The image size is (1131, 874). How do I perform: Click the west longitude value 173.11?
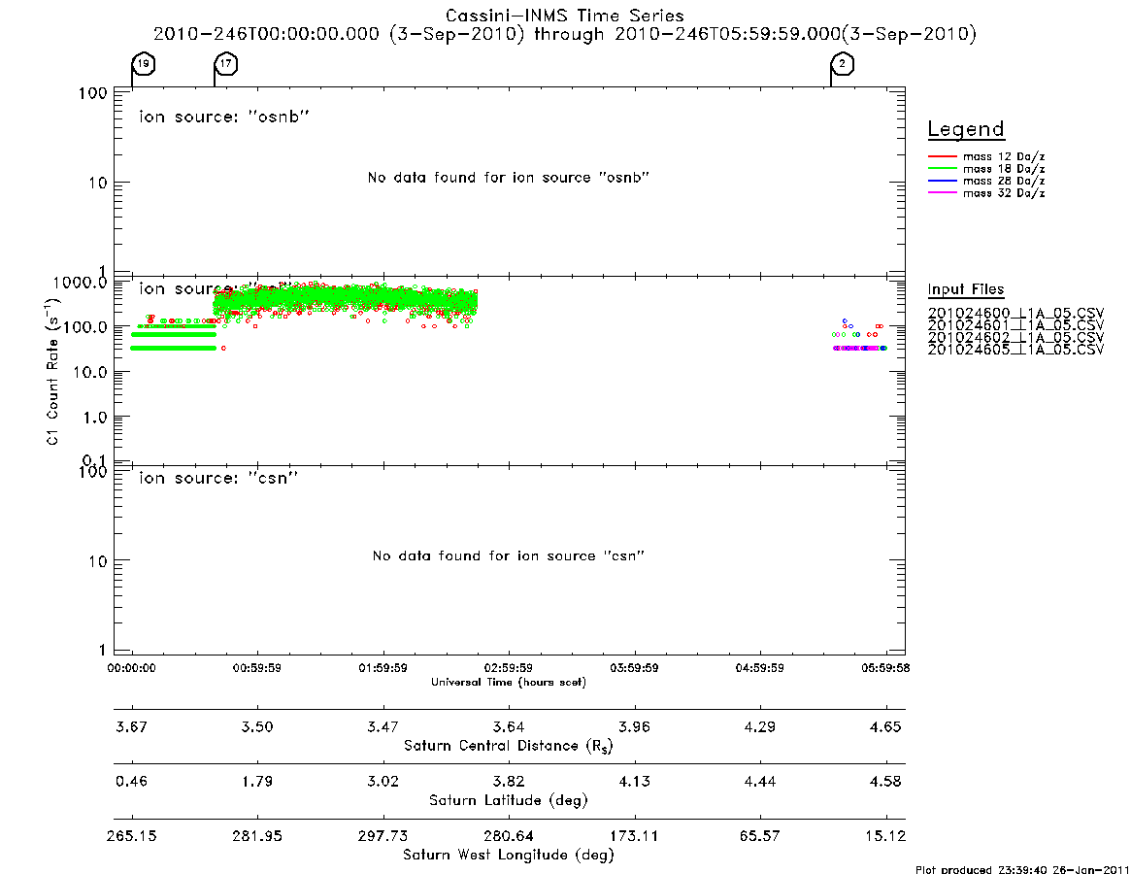pyautogui.click(x=634, y=836)
